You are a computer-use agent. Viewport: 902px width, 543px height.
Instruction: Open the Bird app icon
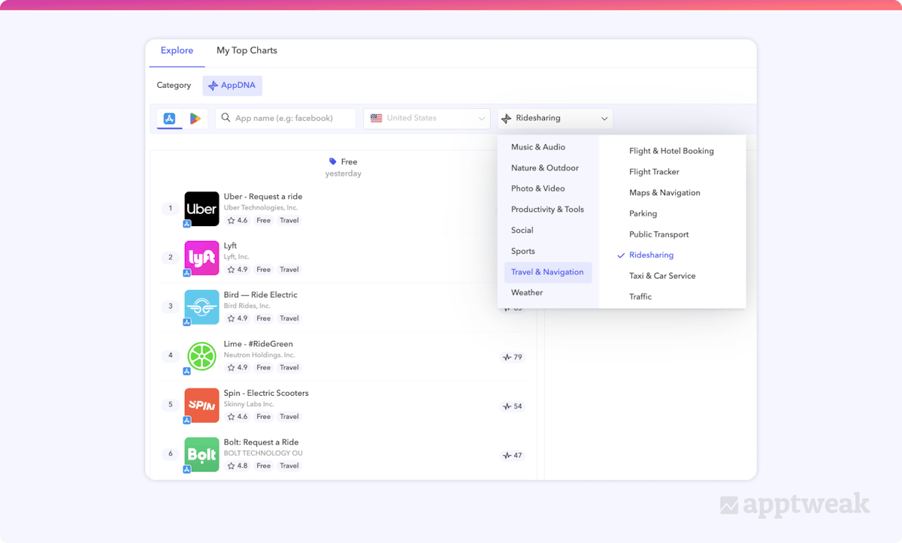coord(201,307)
